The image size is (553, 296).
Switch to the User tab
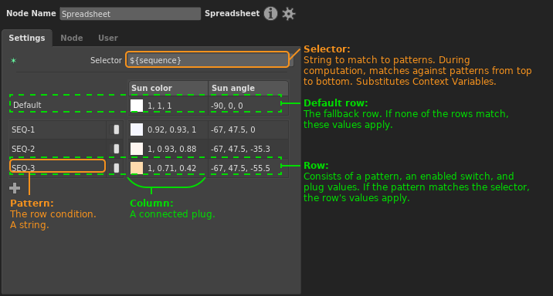108,38
